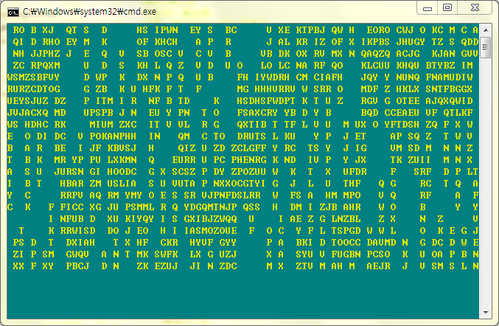Image resolution: width=499 pixels, height=326 pixels.
Task: Click the scrollbar up arrow
Action: [486, 30]
